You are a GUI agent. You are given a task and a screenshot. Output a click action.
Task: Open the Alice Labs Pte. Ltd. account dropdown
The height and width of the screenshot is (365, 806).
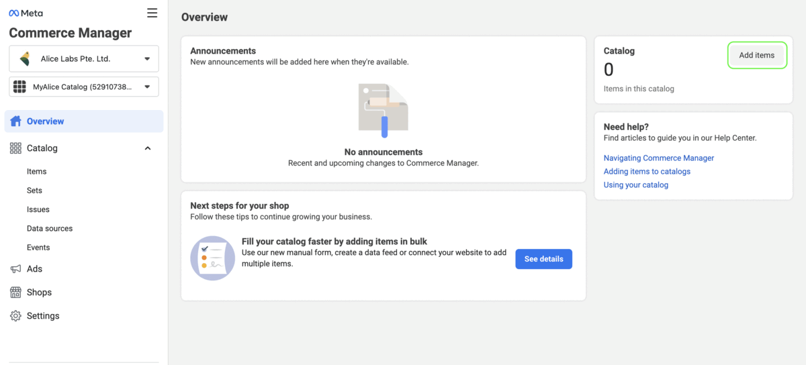84,59
